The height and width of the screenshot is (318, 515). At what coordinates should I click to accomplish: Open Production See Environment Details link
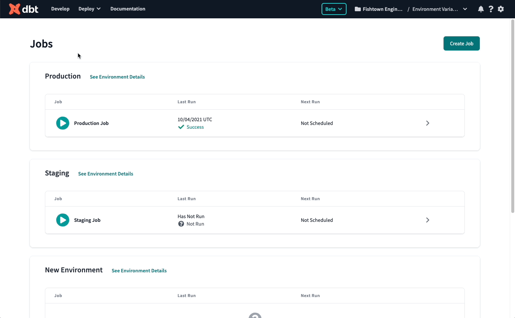coord(117,77)
